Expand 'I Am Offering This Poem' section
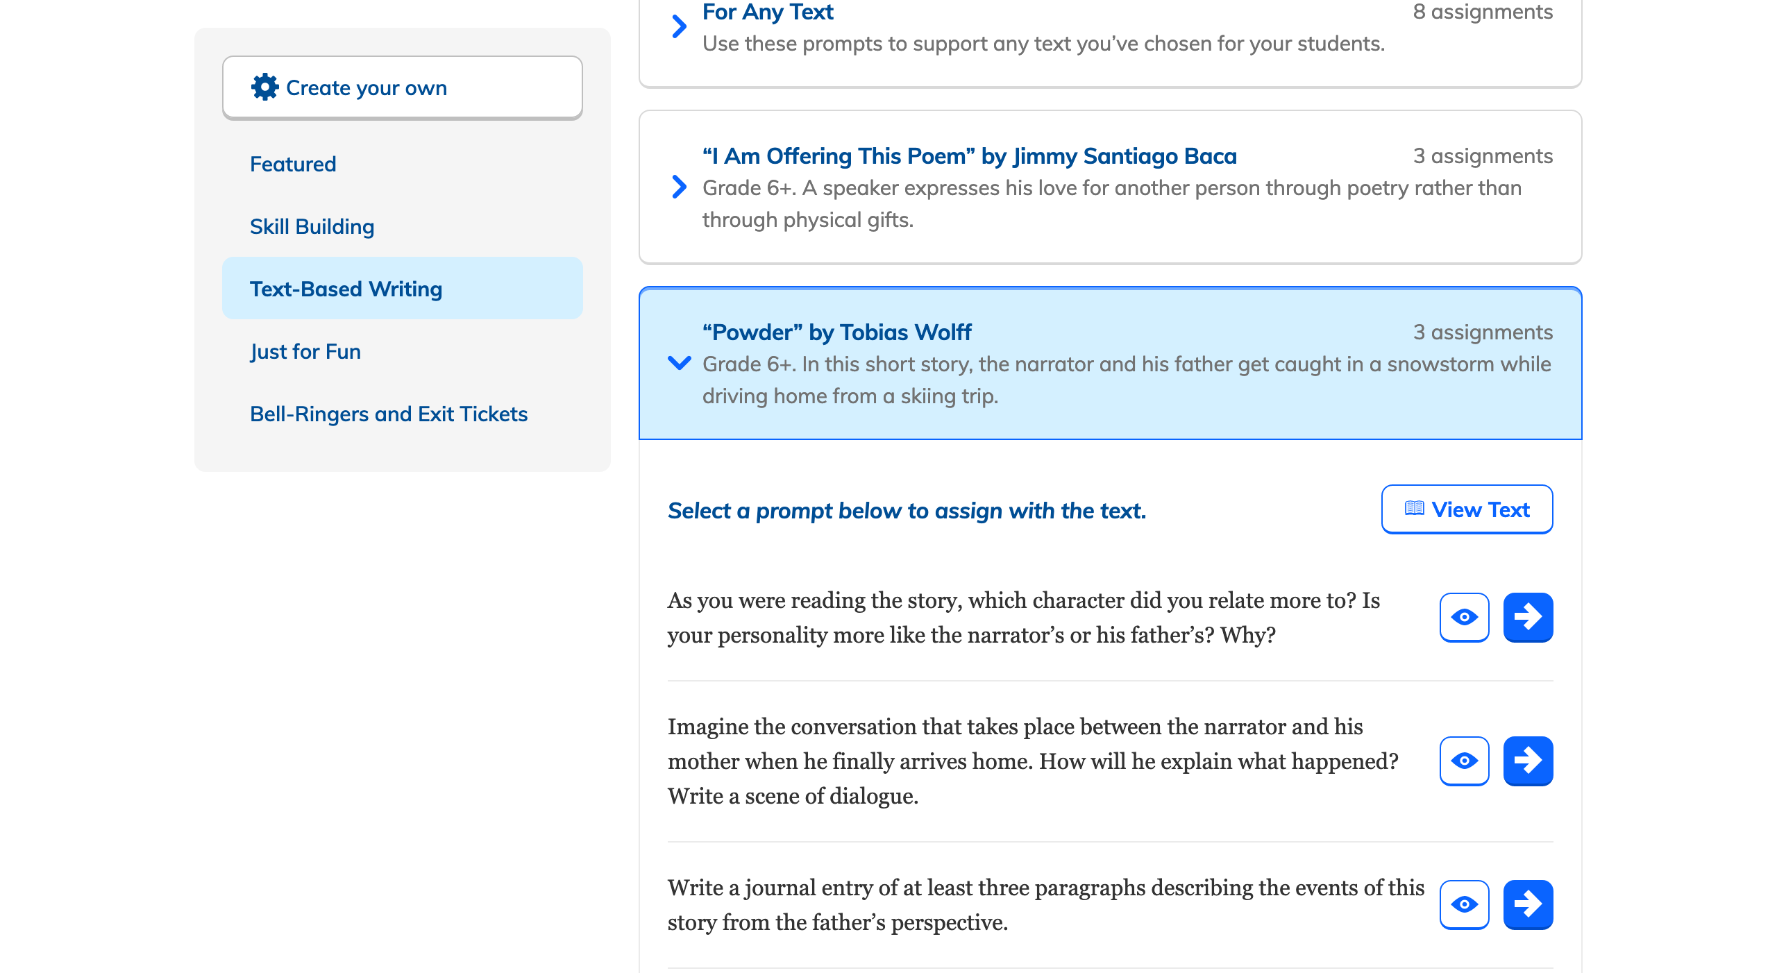This screenshot has width=1777, height=973. click(x=679, y=187)
